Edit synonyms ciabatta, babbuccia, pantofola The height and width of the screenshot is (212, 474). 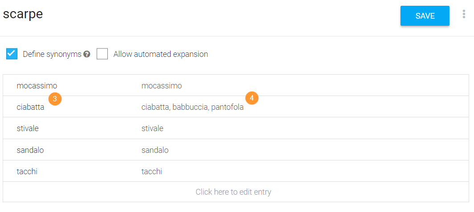coord(192,108)
